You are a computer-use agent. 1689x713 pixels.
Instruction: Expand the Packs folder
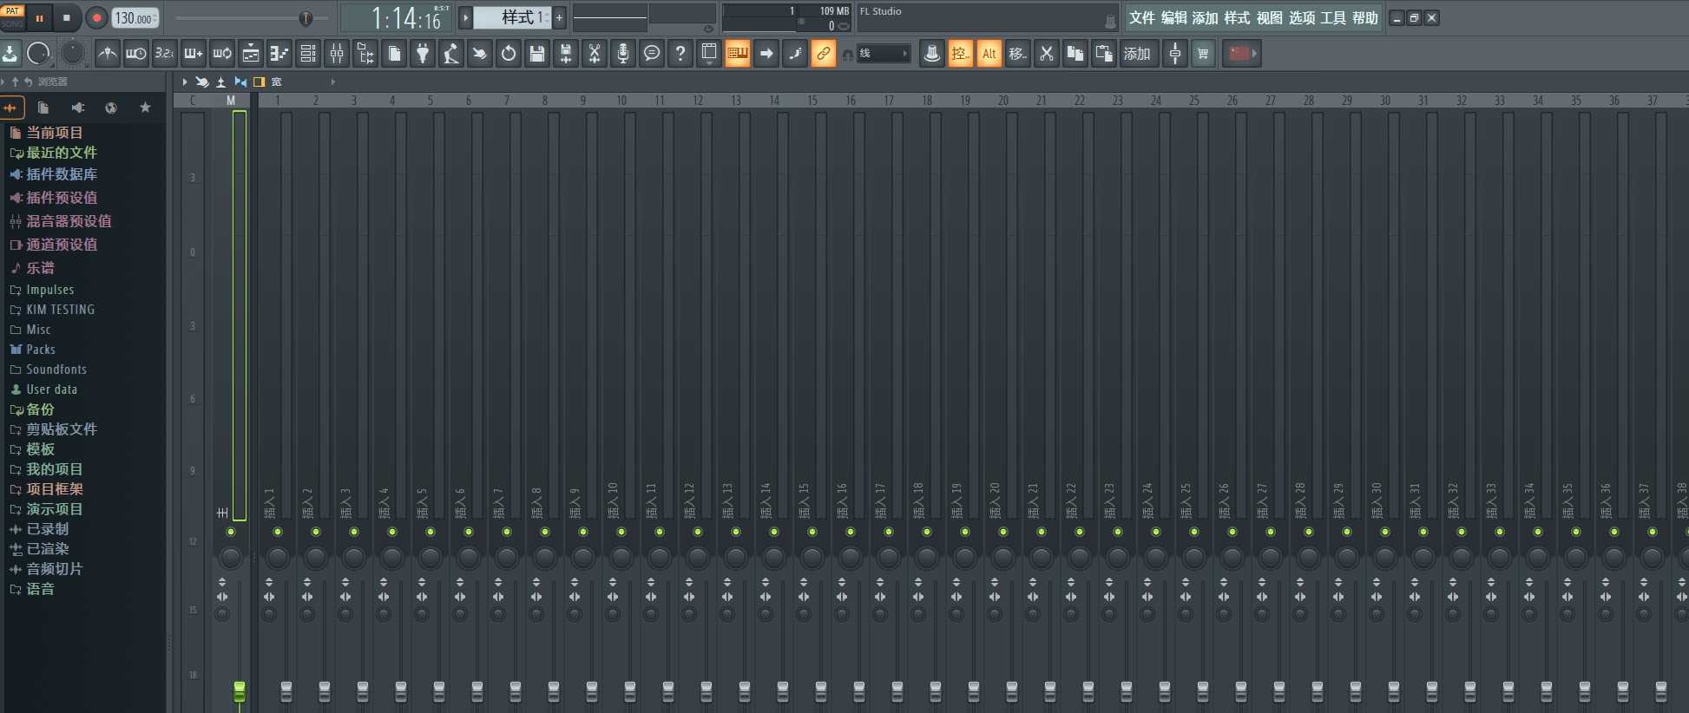pos(40,350)
